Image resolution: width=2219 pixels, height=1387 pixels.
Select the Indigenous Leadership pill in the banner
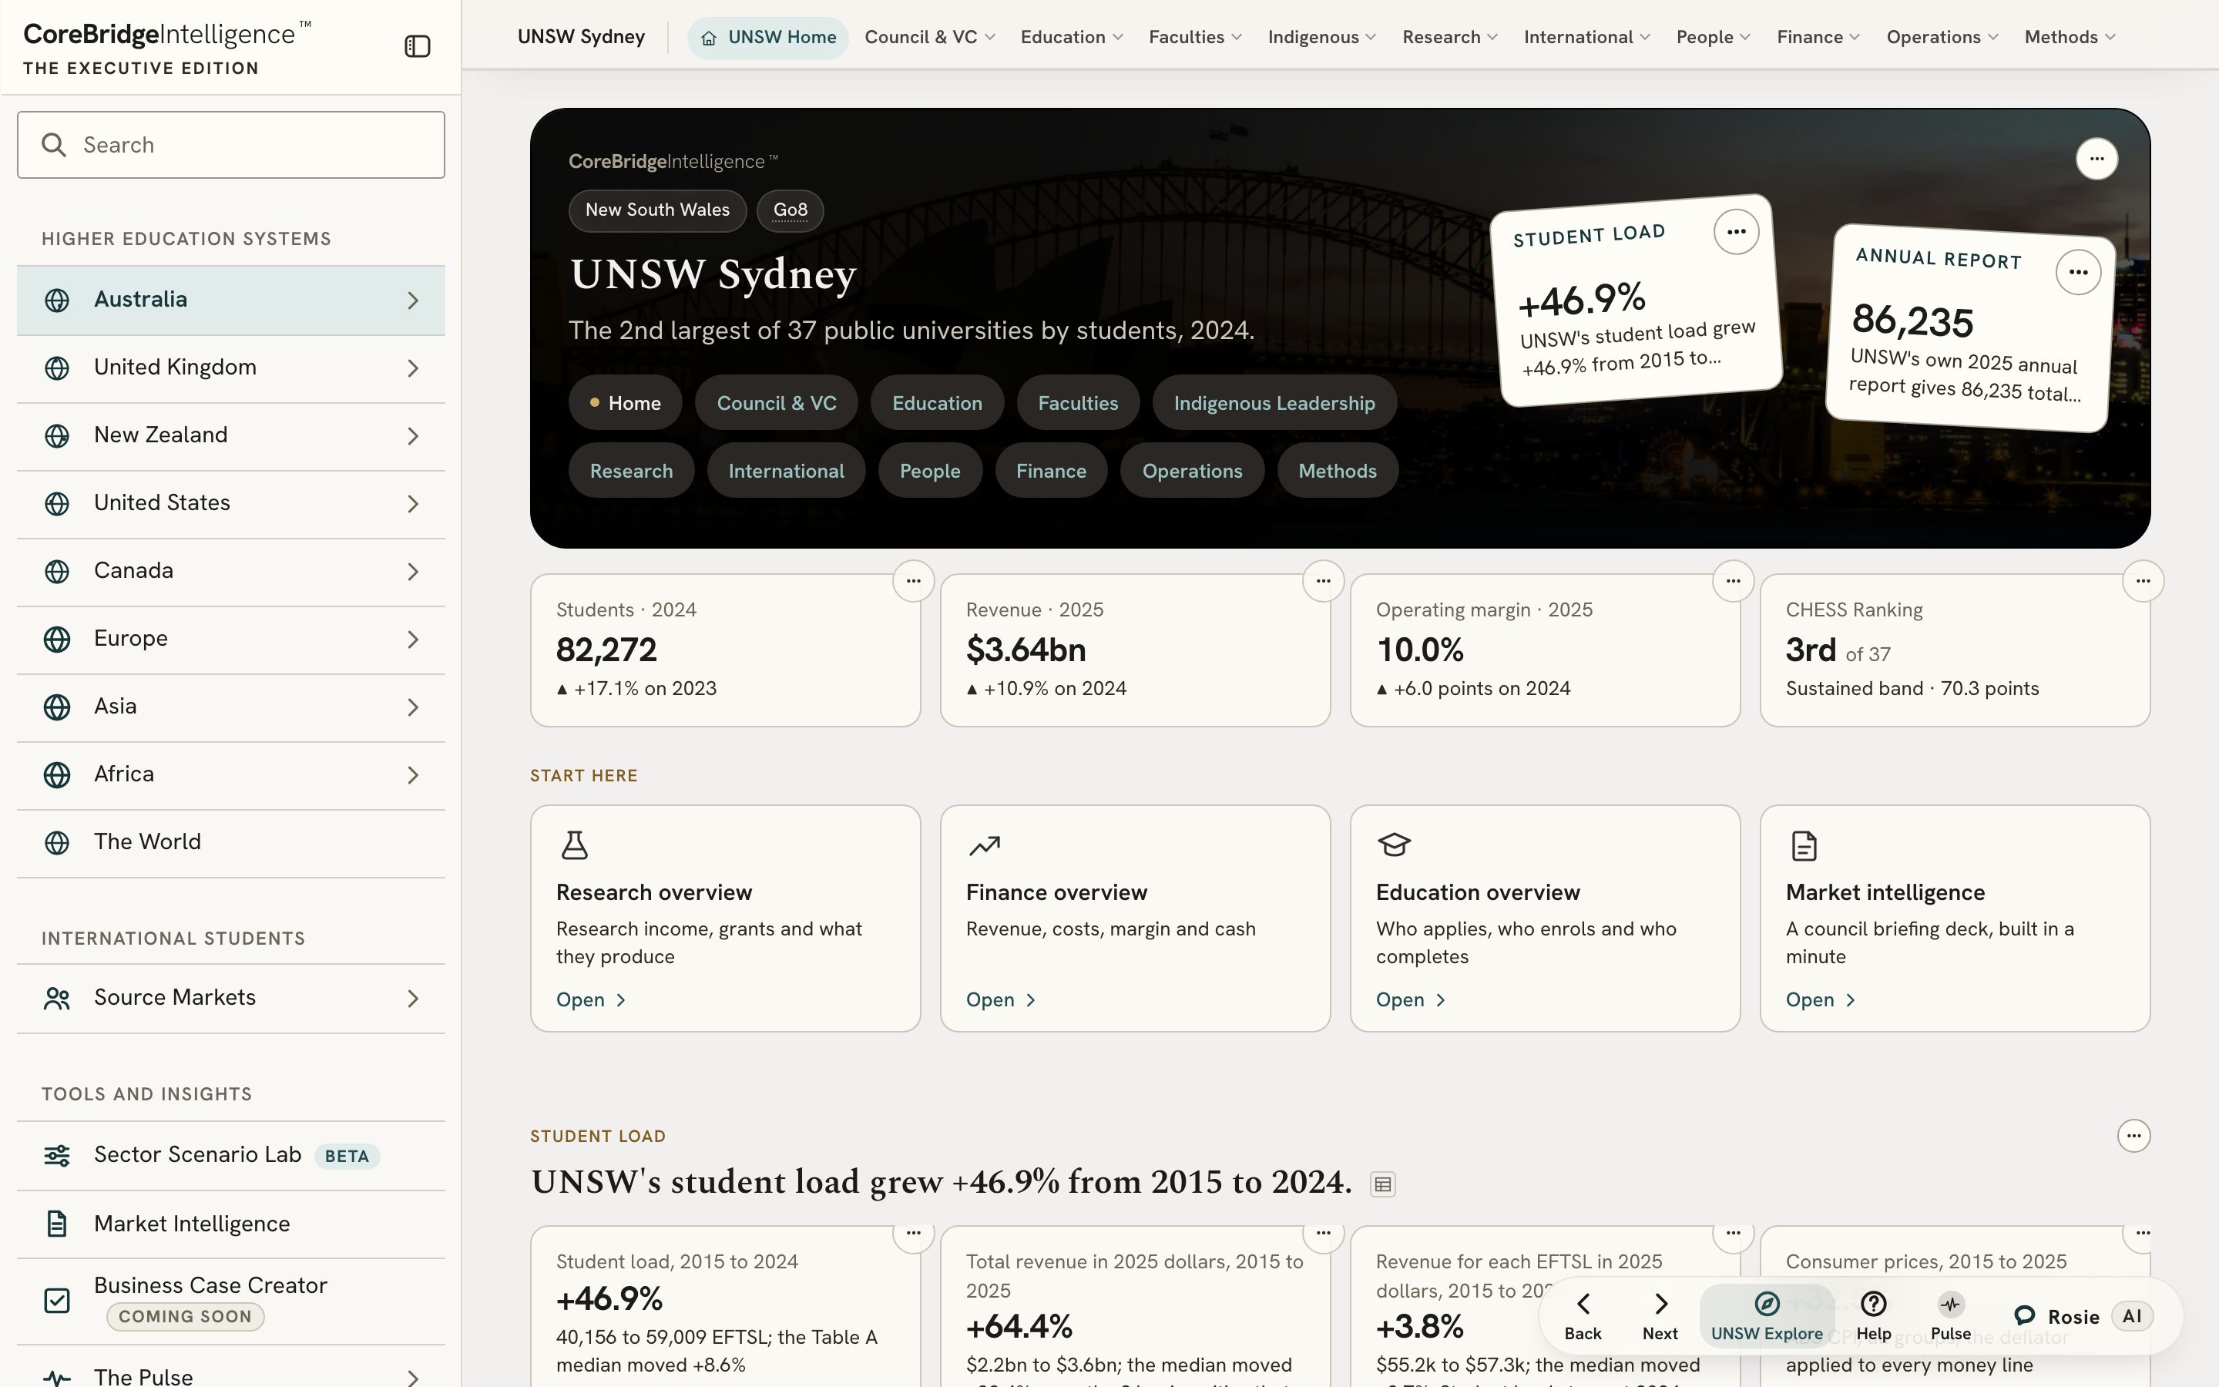[x=1274, y=403]
